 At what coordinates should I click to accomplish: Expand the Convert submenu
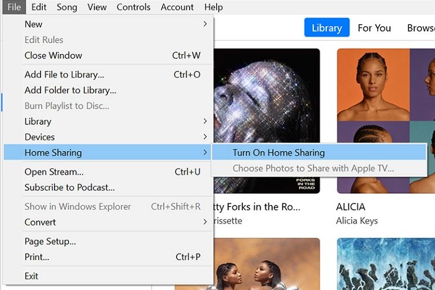click(109, 222)
